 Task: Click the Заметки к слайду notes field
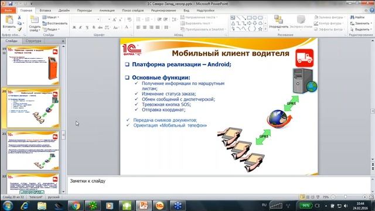pos(219,185)
